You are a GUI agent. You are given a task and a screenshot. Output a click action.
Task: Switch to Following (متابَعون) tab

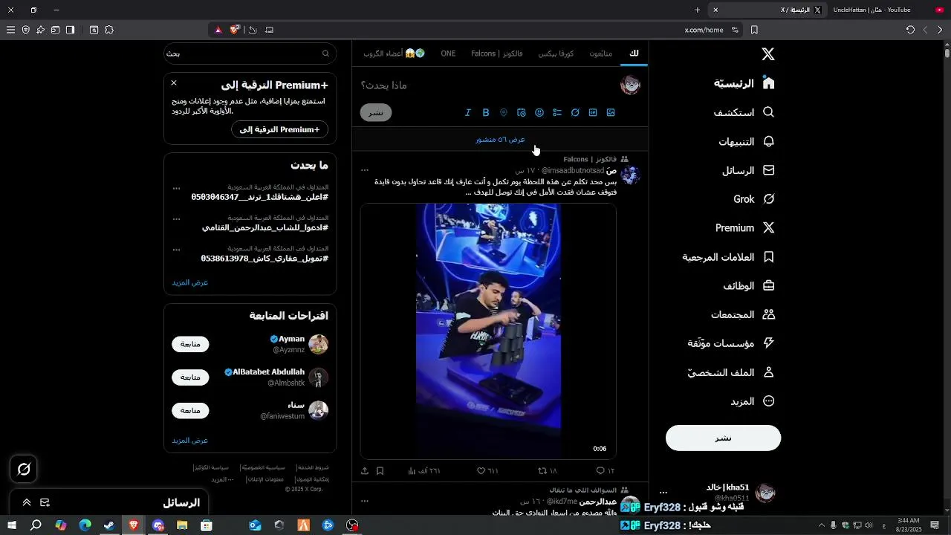pos(601,53)
